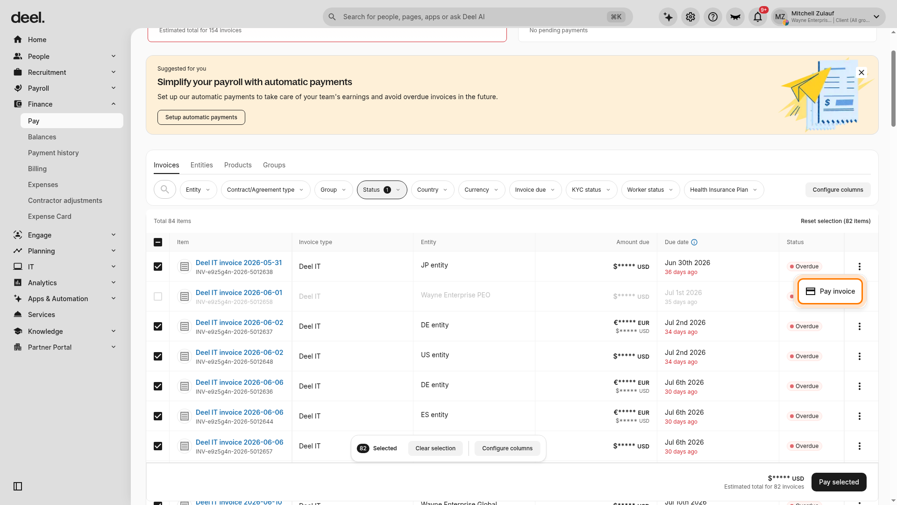
Task: Open Currency filter dropdown
Action: coord(482,190)
